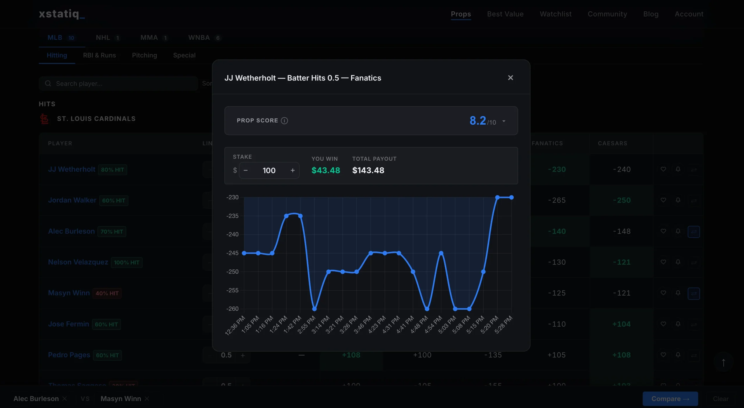Open the Props navigation tab

click(461, 14)
